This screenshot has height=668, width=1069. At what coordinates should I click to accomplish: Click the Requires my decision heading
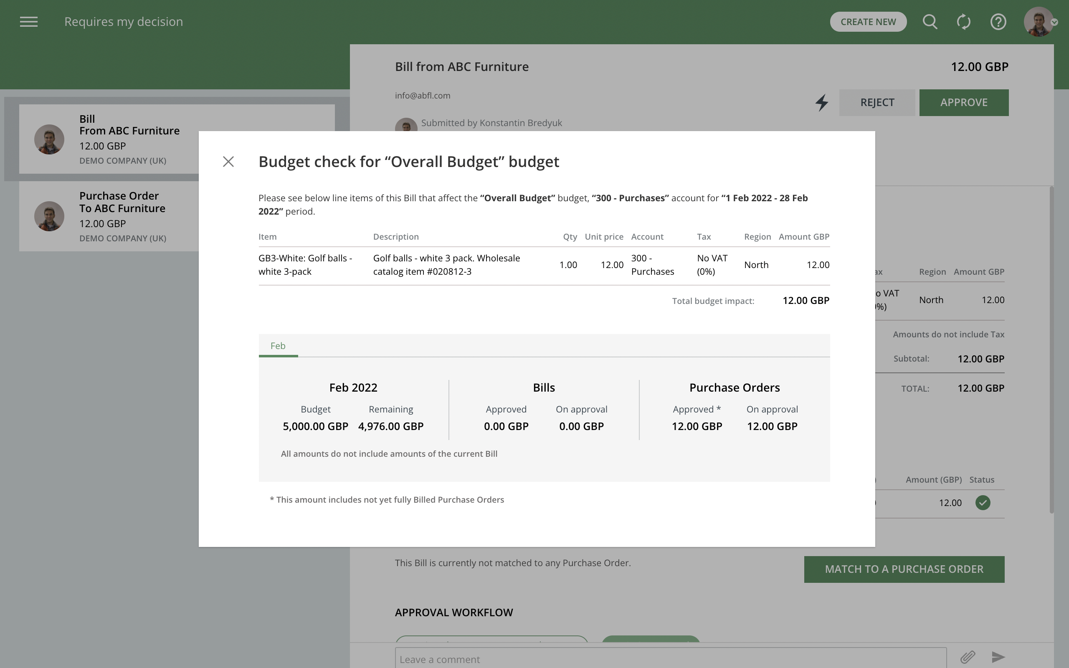(x=123, y=21)
